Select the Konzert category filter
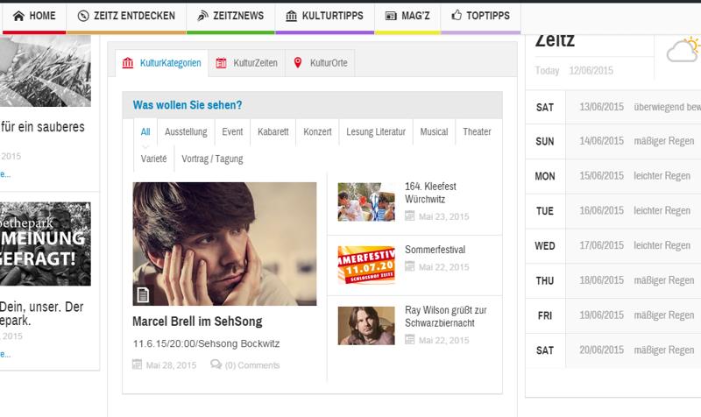 pyautogui.click(x=317, y=132)
